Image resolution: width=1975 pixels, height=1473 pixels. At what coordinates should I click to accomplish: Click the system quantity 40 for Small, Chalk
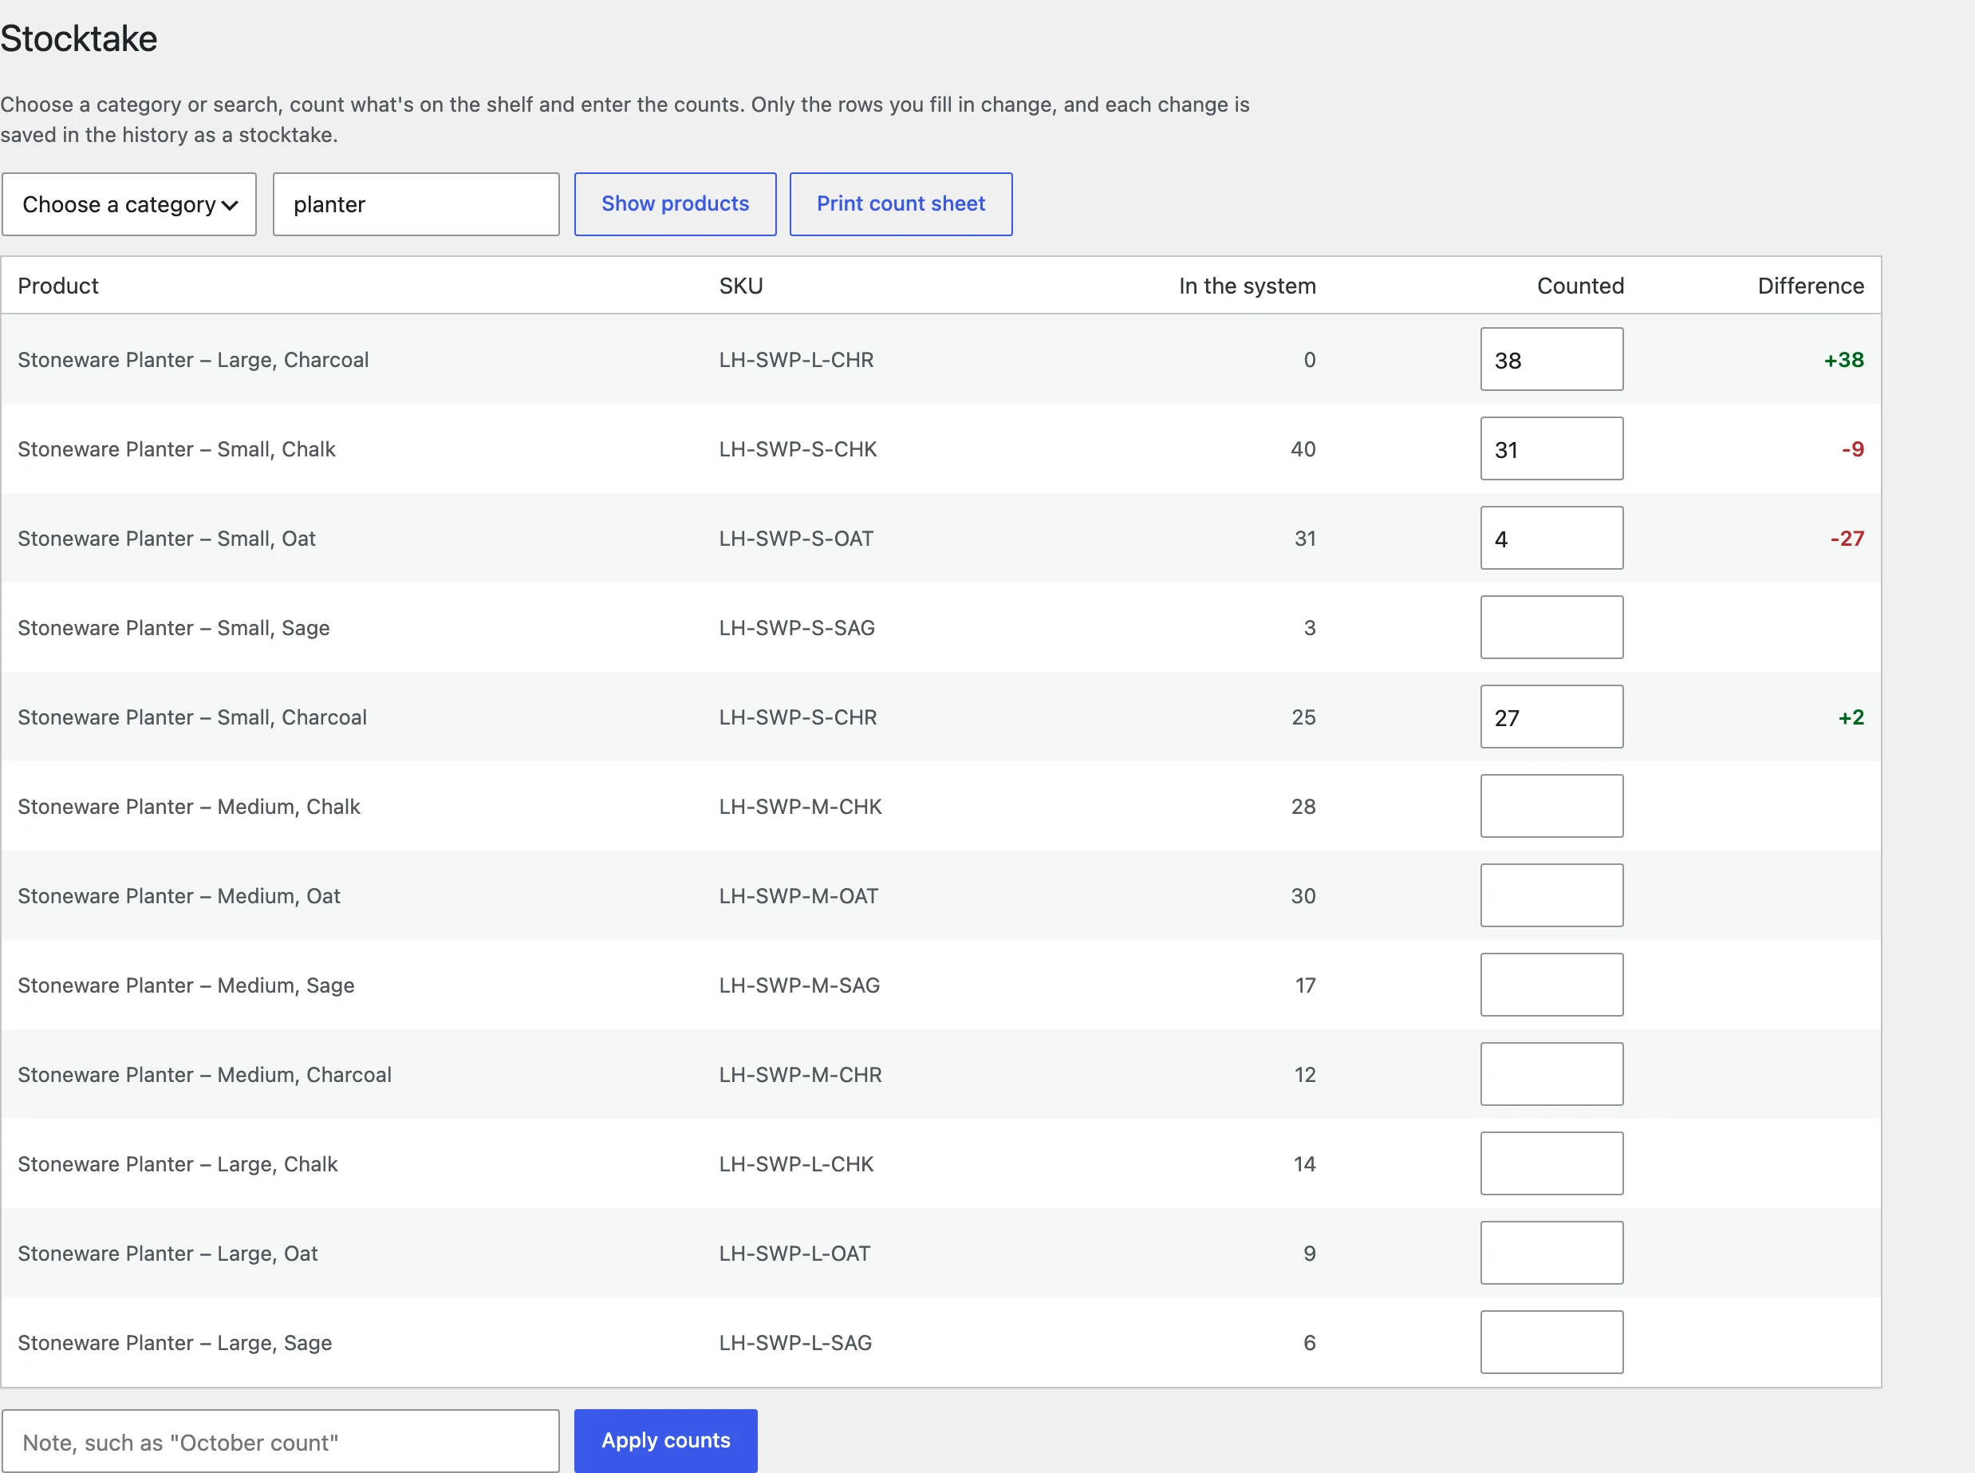[x=1303, y=449]
